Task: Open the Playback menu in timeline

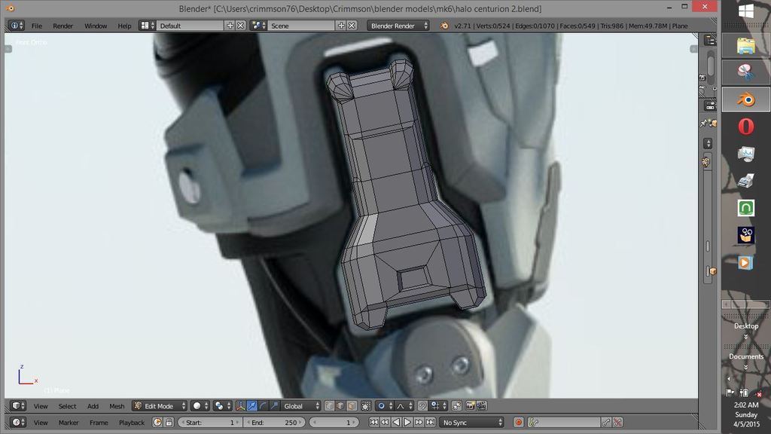Action: [132, 423]
